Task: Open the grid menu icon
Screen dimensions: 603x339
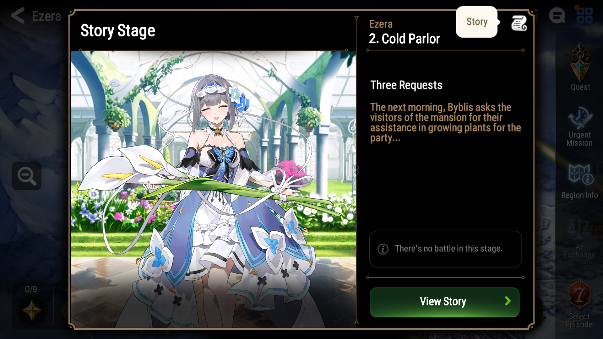Action: pyautogui.click(x=584, y=15)
